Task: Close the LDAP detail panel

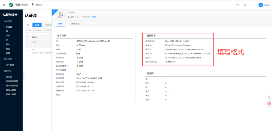Action: [54, 11]
